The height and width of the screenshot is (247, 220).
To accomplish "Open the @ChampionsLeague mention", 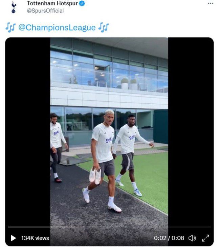I will tap(57, 27).
